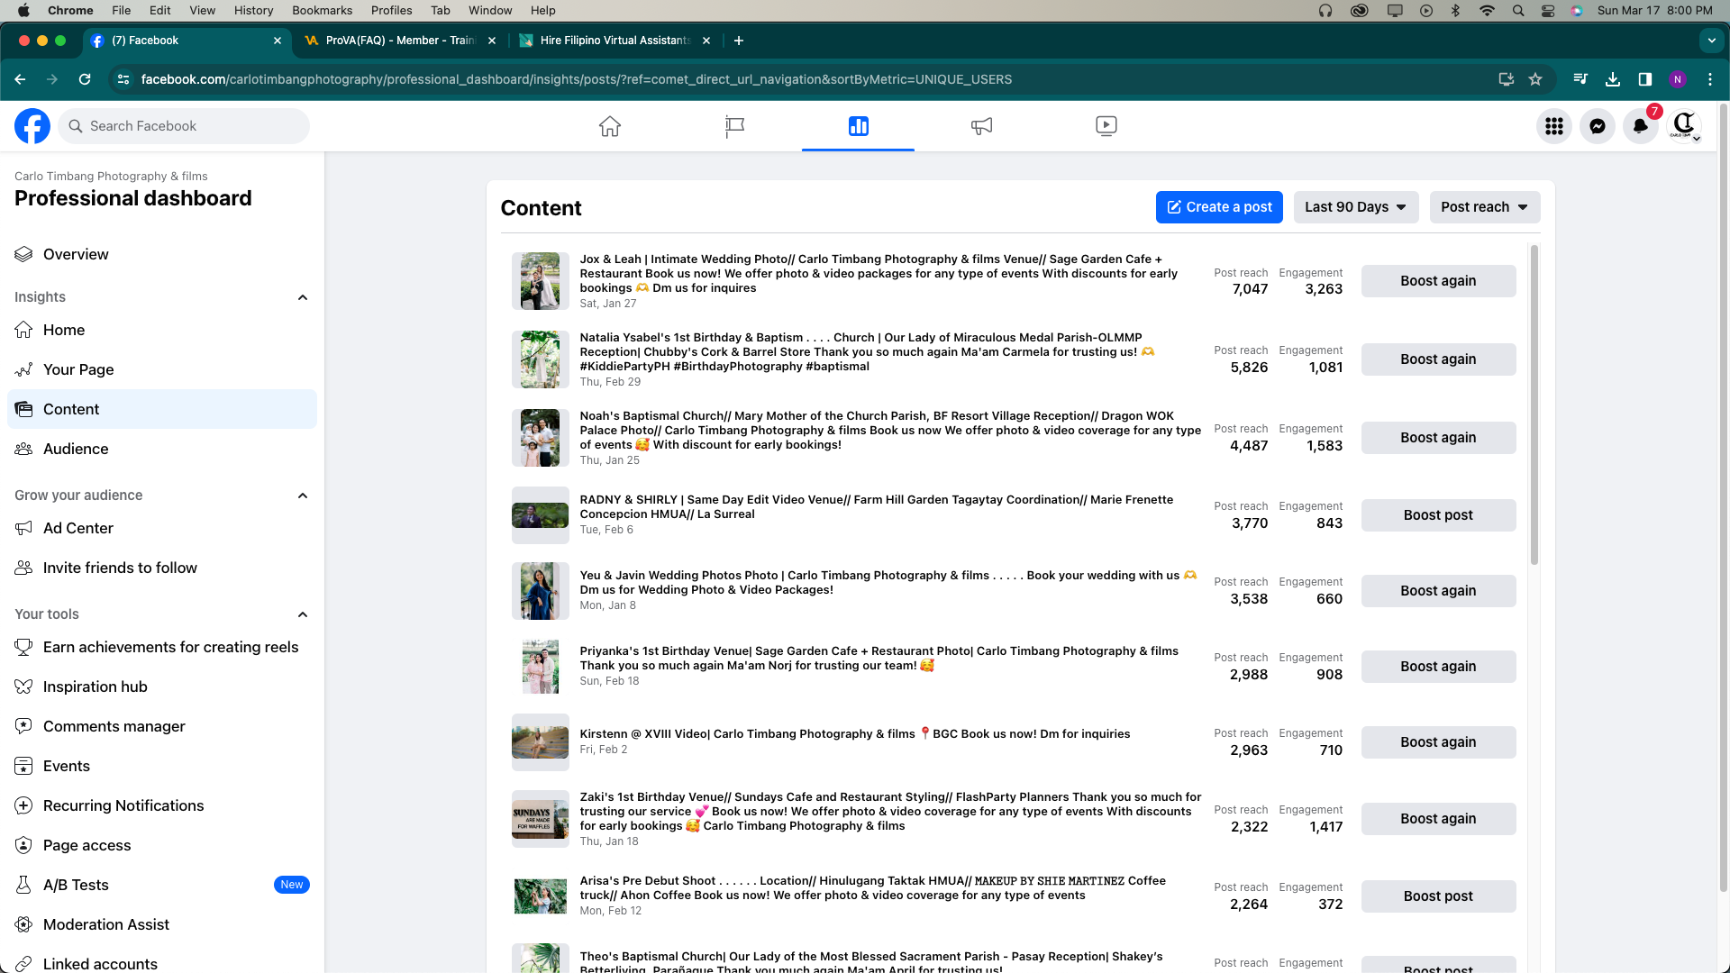Open the notifications bell icon
Viewport: 1730px width, 973px height.
[1641, 126]
